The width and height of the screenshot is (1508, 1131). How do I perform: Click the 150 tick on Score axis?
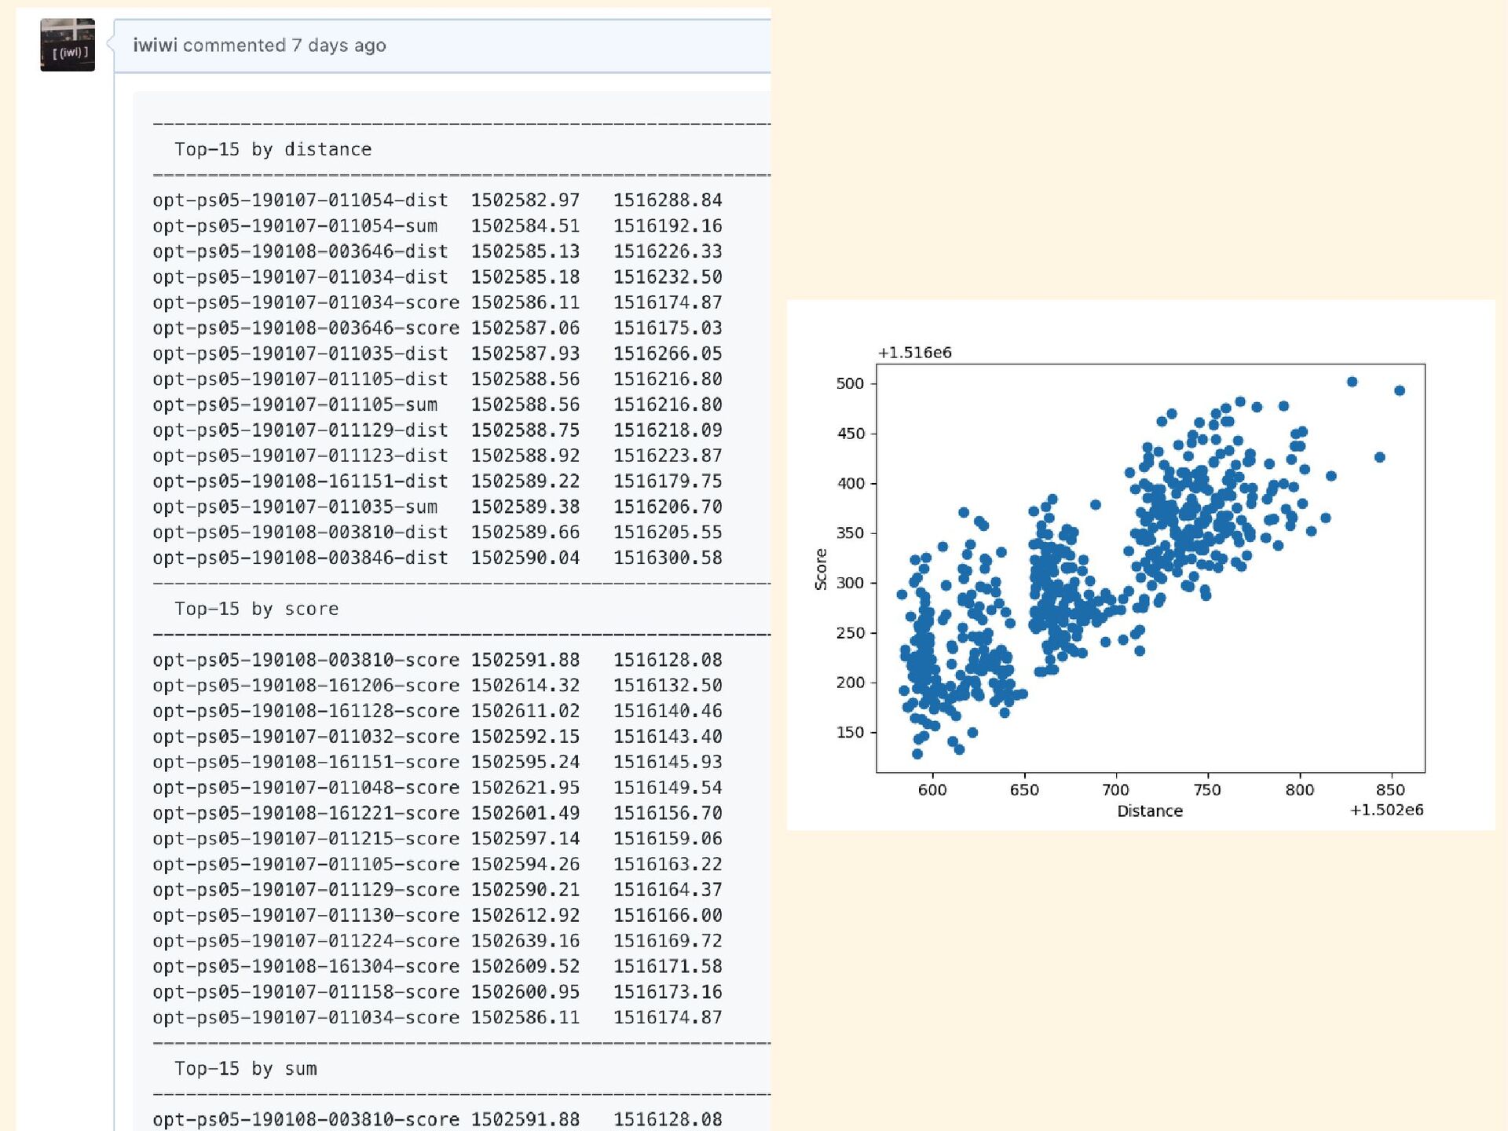[850, 732]
